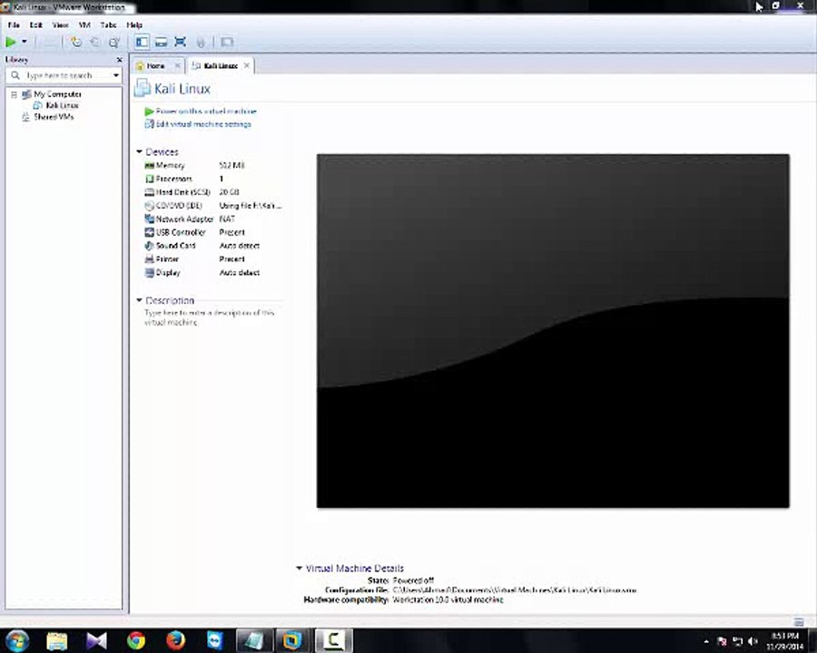Launch Google Chrome from the taskbar
The width and height of the screenshot is (817, 653).
click(136, 640)
